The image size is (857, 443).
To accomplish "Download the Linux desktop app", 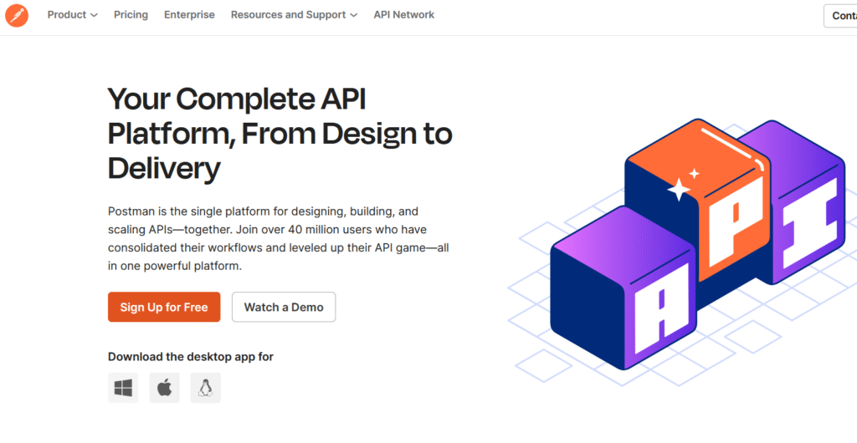I will (x=206, y=388).
